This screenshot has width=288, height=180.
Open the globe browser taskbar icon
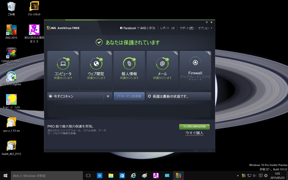(x=100, y=175)
